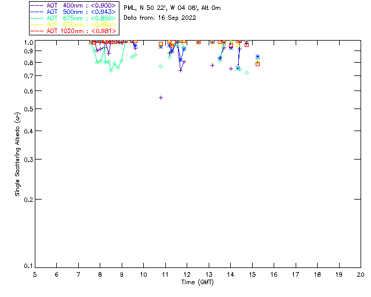Click the AOT 400nm legend entry
The image size is (371, 297).
tap(73, 5)
